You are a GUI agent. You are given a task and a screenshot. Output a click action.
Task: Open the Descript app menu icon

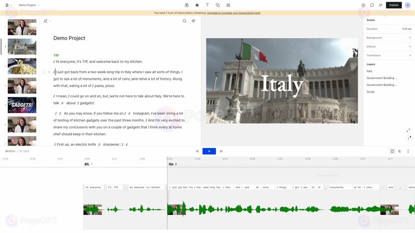click(x=7, y=5)
